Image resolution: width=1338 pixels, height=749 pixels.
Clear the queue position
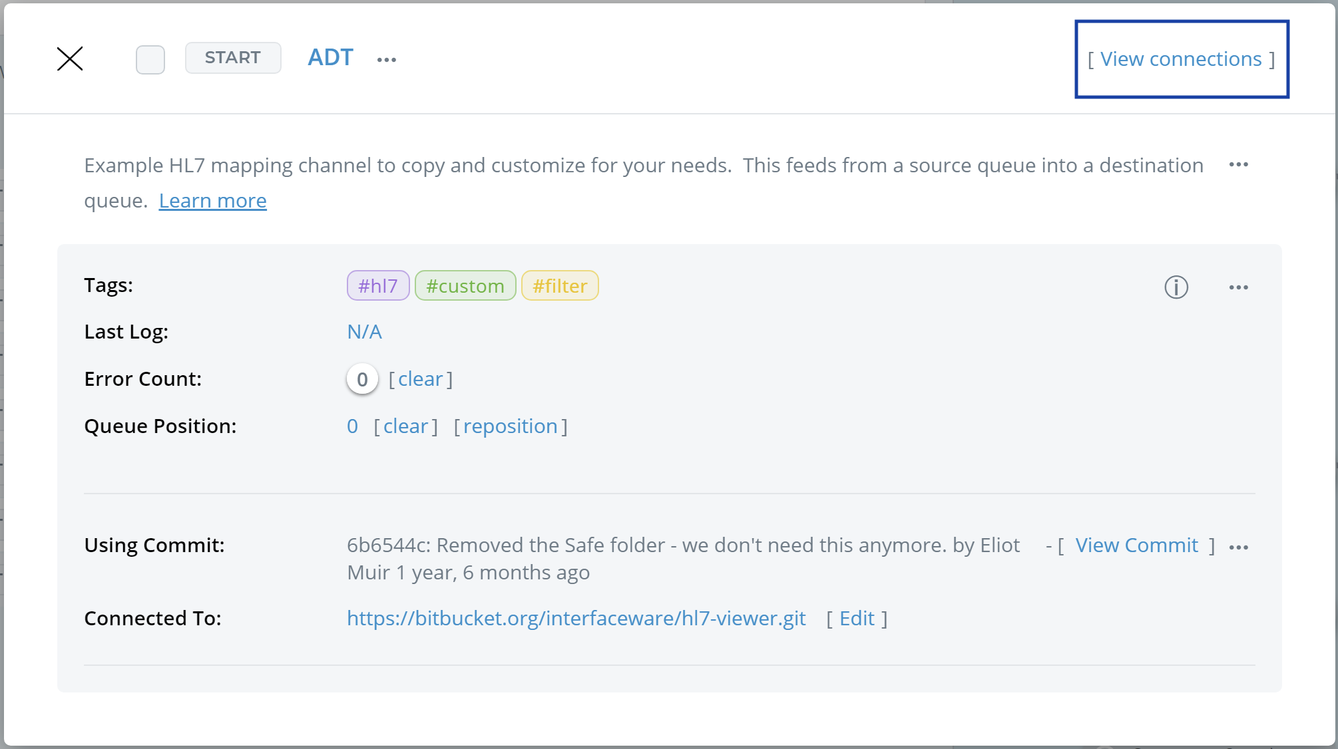pyautogui.click(x=405, y=426)
